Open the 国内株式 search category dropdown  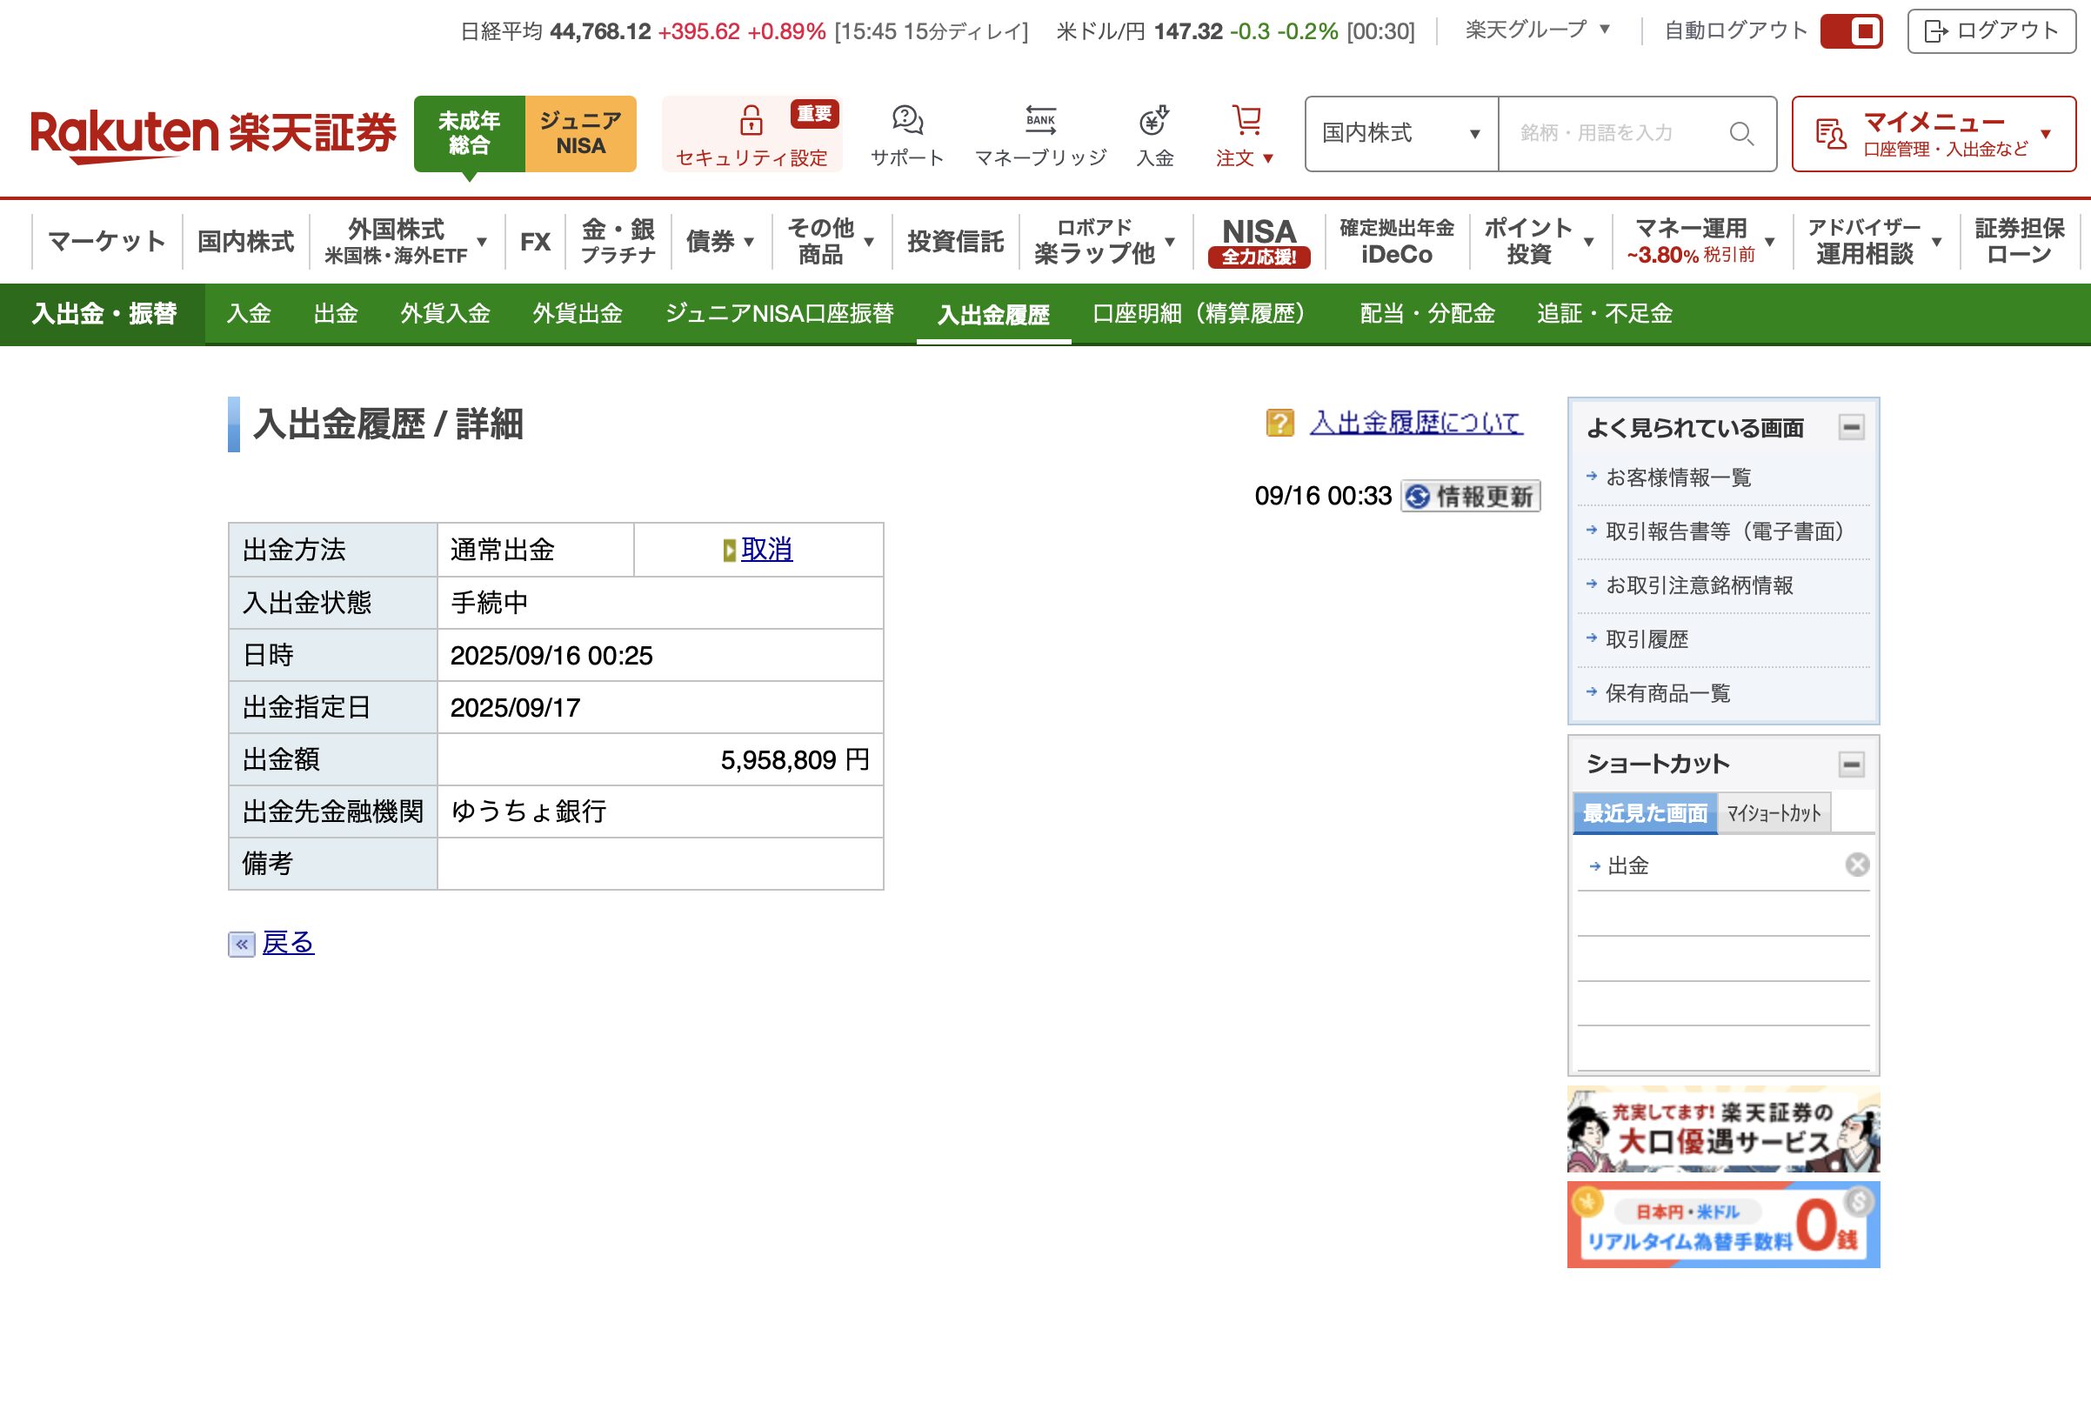(1401, 134)
